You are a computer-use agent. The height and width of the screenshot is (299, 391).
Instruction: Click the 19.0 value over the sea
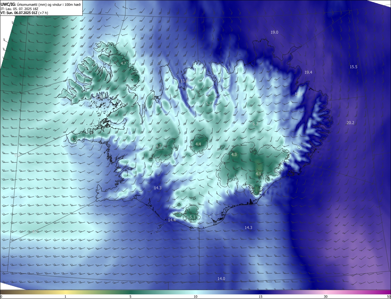tap(274, 32)
